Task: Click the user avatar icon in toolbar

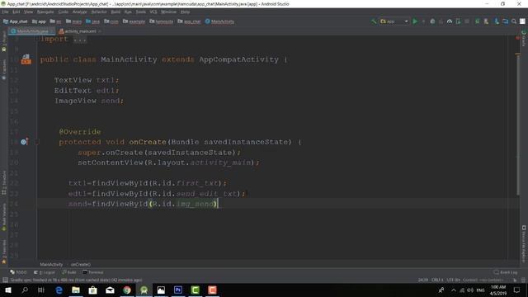Action: click(522, 21)
